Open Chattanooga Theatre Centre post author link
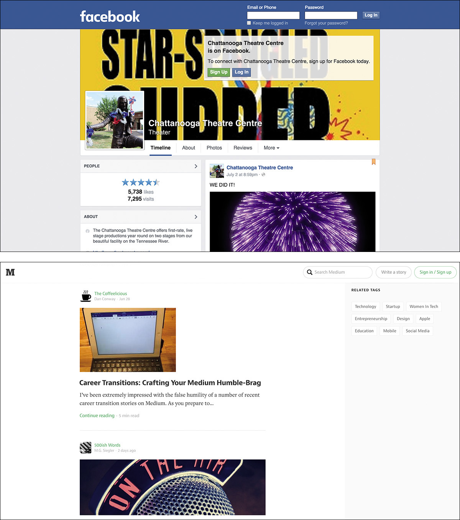This screenshot has width=460, height=520. tap(260, 168)
